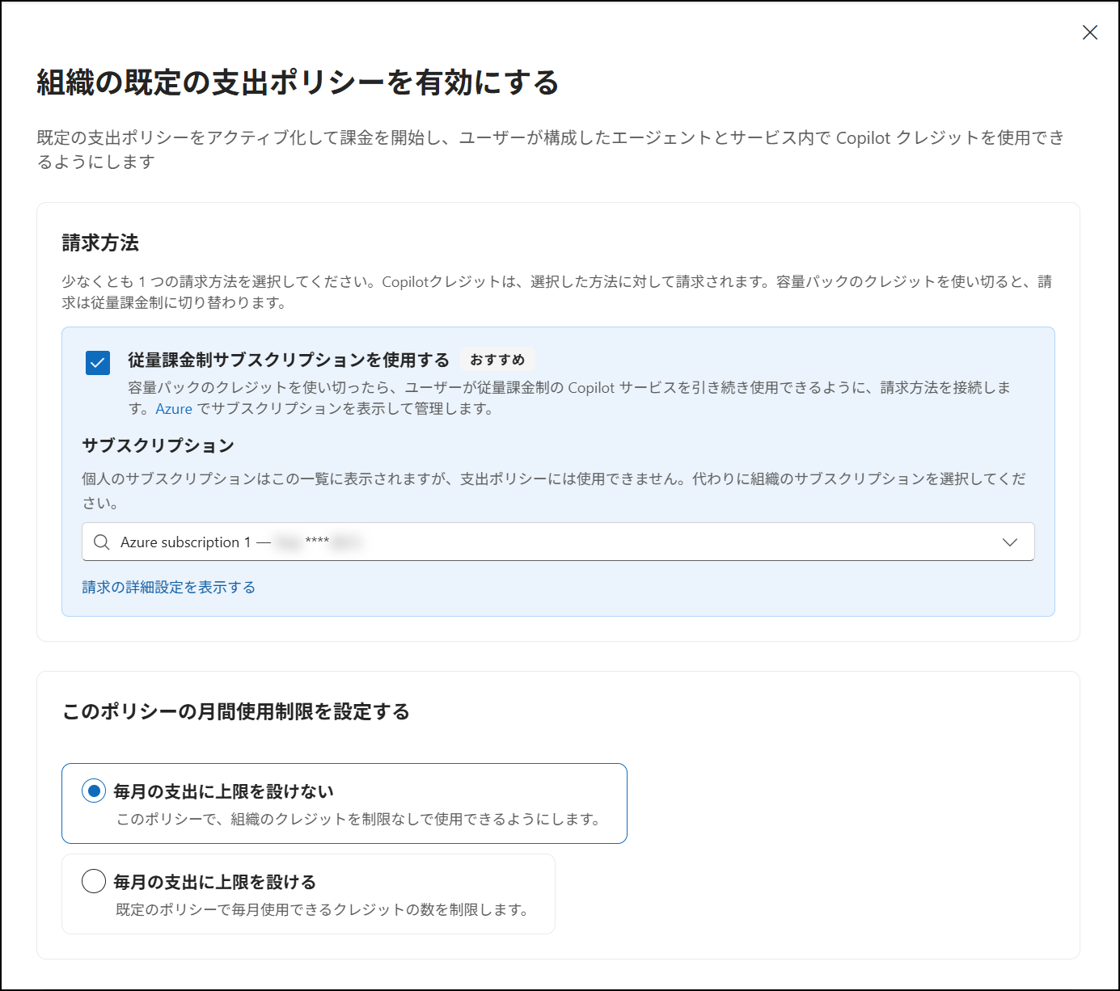This screenshot has width=1120, height=991.
Task: Click the 毎月の支出に上限を設ける option title
Action: (x=214, y=882)
